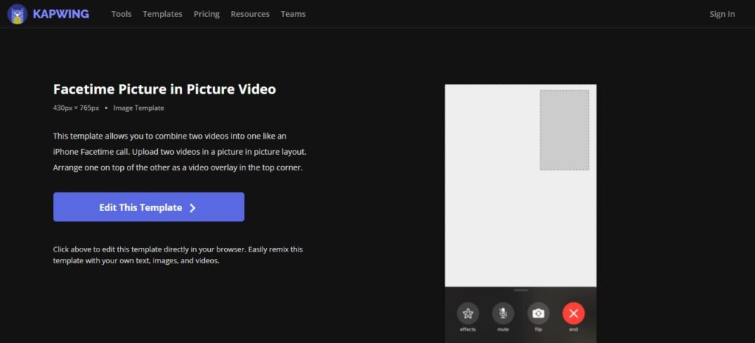Viewport: 755px width, 343px height.
Task: Click the Facetime Picture in Picture Video heading
Action: pyautogui.click(x=164, y=89)
